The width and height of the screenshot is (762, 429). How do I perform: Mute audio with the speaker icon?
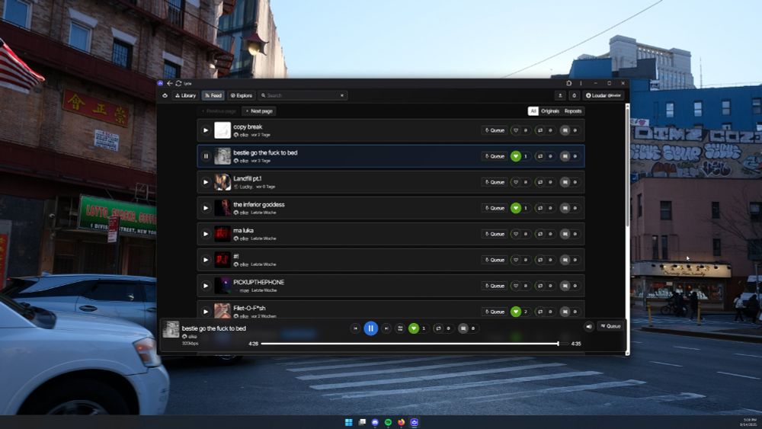(x=589, y=326)
